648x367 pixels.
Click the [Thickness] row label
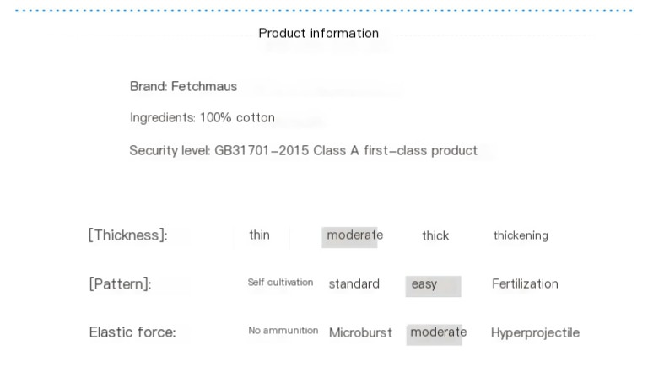tap(127, 235)
